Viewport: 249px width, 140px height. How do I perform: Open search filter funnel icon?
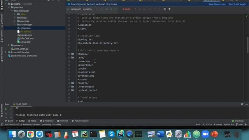(170, 9)
